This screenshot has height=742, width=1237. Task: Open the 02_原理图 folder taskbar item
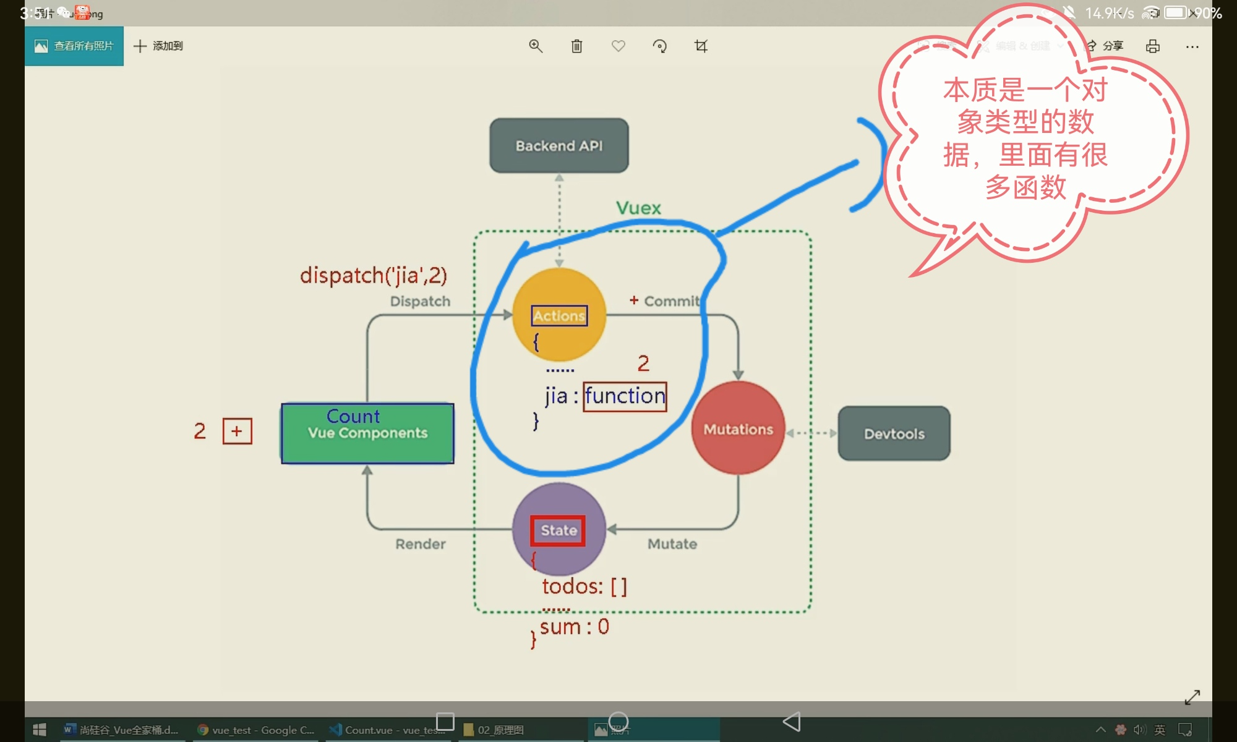[x=495, y=730]
